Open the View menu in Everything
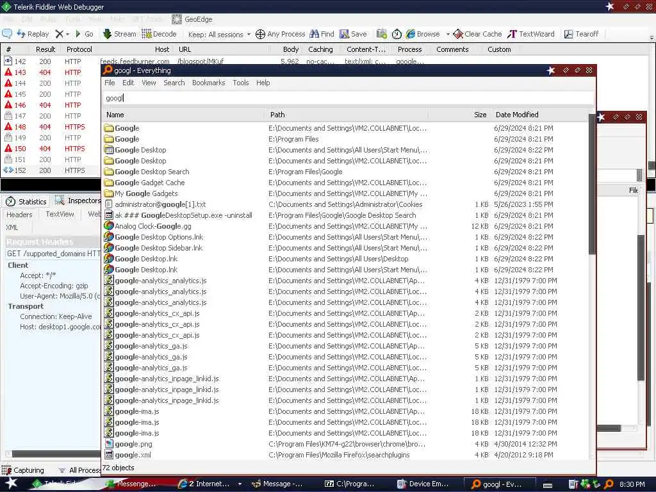The image size is (656, 492). point(149,83)
